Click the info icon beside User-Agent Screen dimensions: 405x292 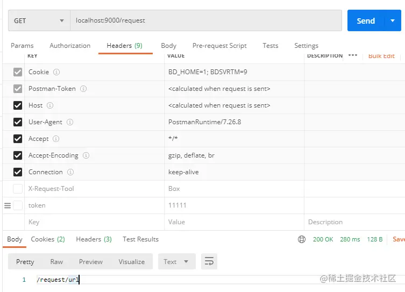point(70,122)
